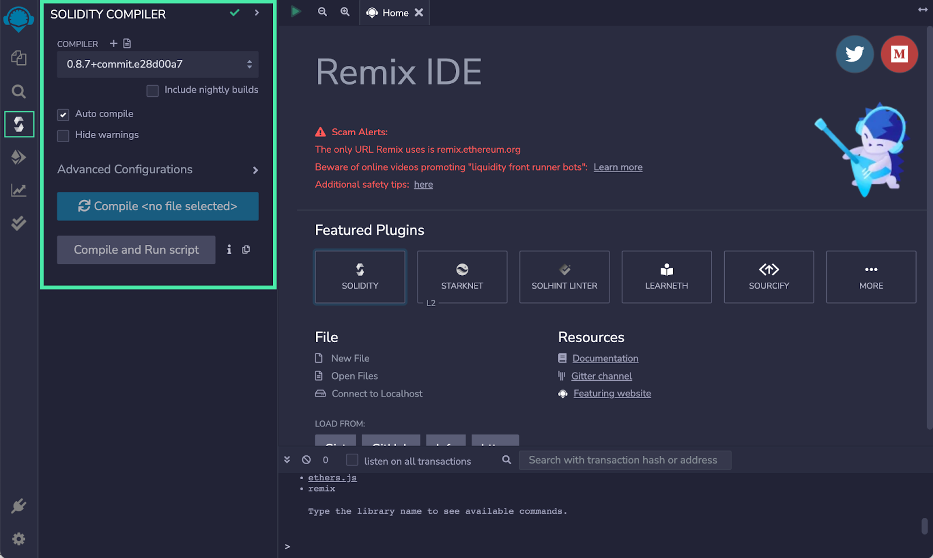Check the Hide warnings option
933x558 pixels.
(x=63, y=135)
